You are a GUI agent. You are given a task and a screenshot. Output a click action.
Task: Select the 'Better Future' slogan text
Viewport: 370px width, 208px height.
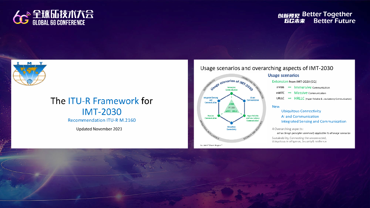pos(334,21)
